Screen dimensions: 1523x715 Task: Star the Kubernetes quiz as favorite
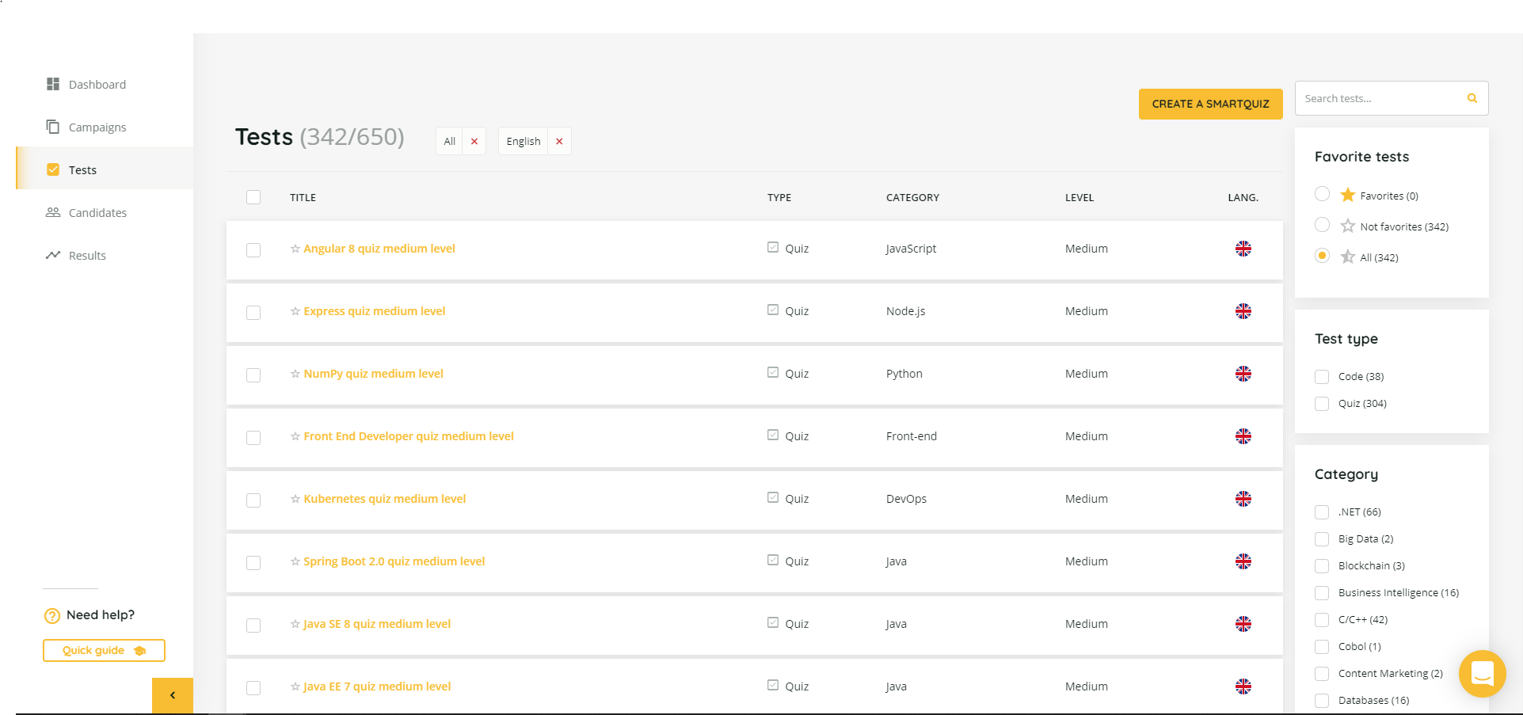pyautogui.click(x=295, y=499)
